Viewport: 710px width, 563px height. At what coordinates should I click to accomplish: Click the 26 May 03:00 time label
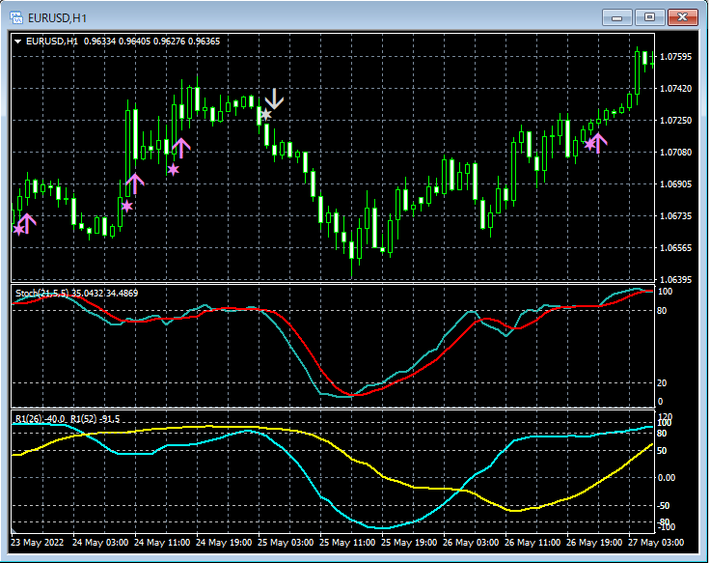pos(471,542)
